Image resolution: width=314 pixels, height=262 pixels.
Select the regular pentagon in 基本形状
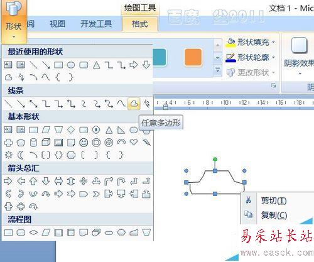21,143
